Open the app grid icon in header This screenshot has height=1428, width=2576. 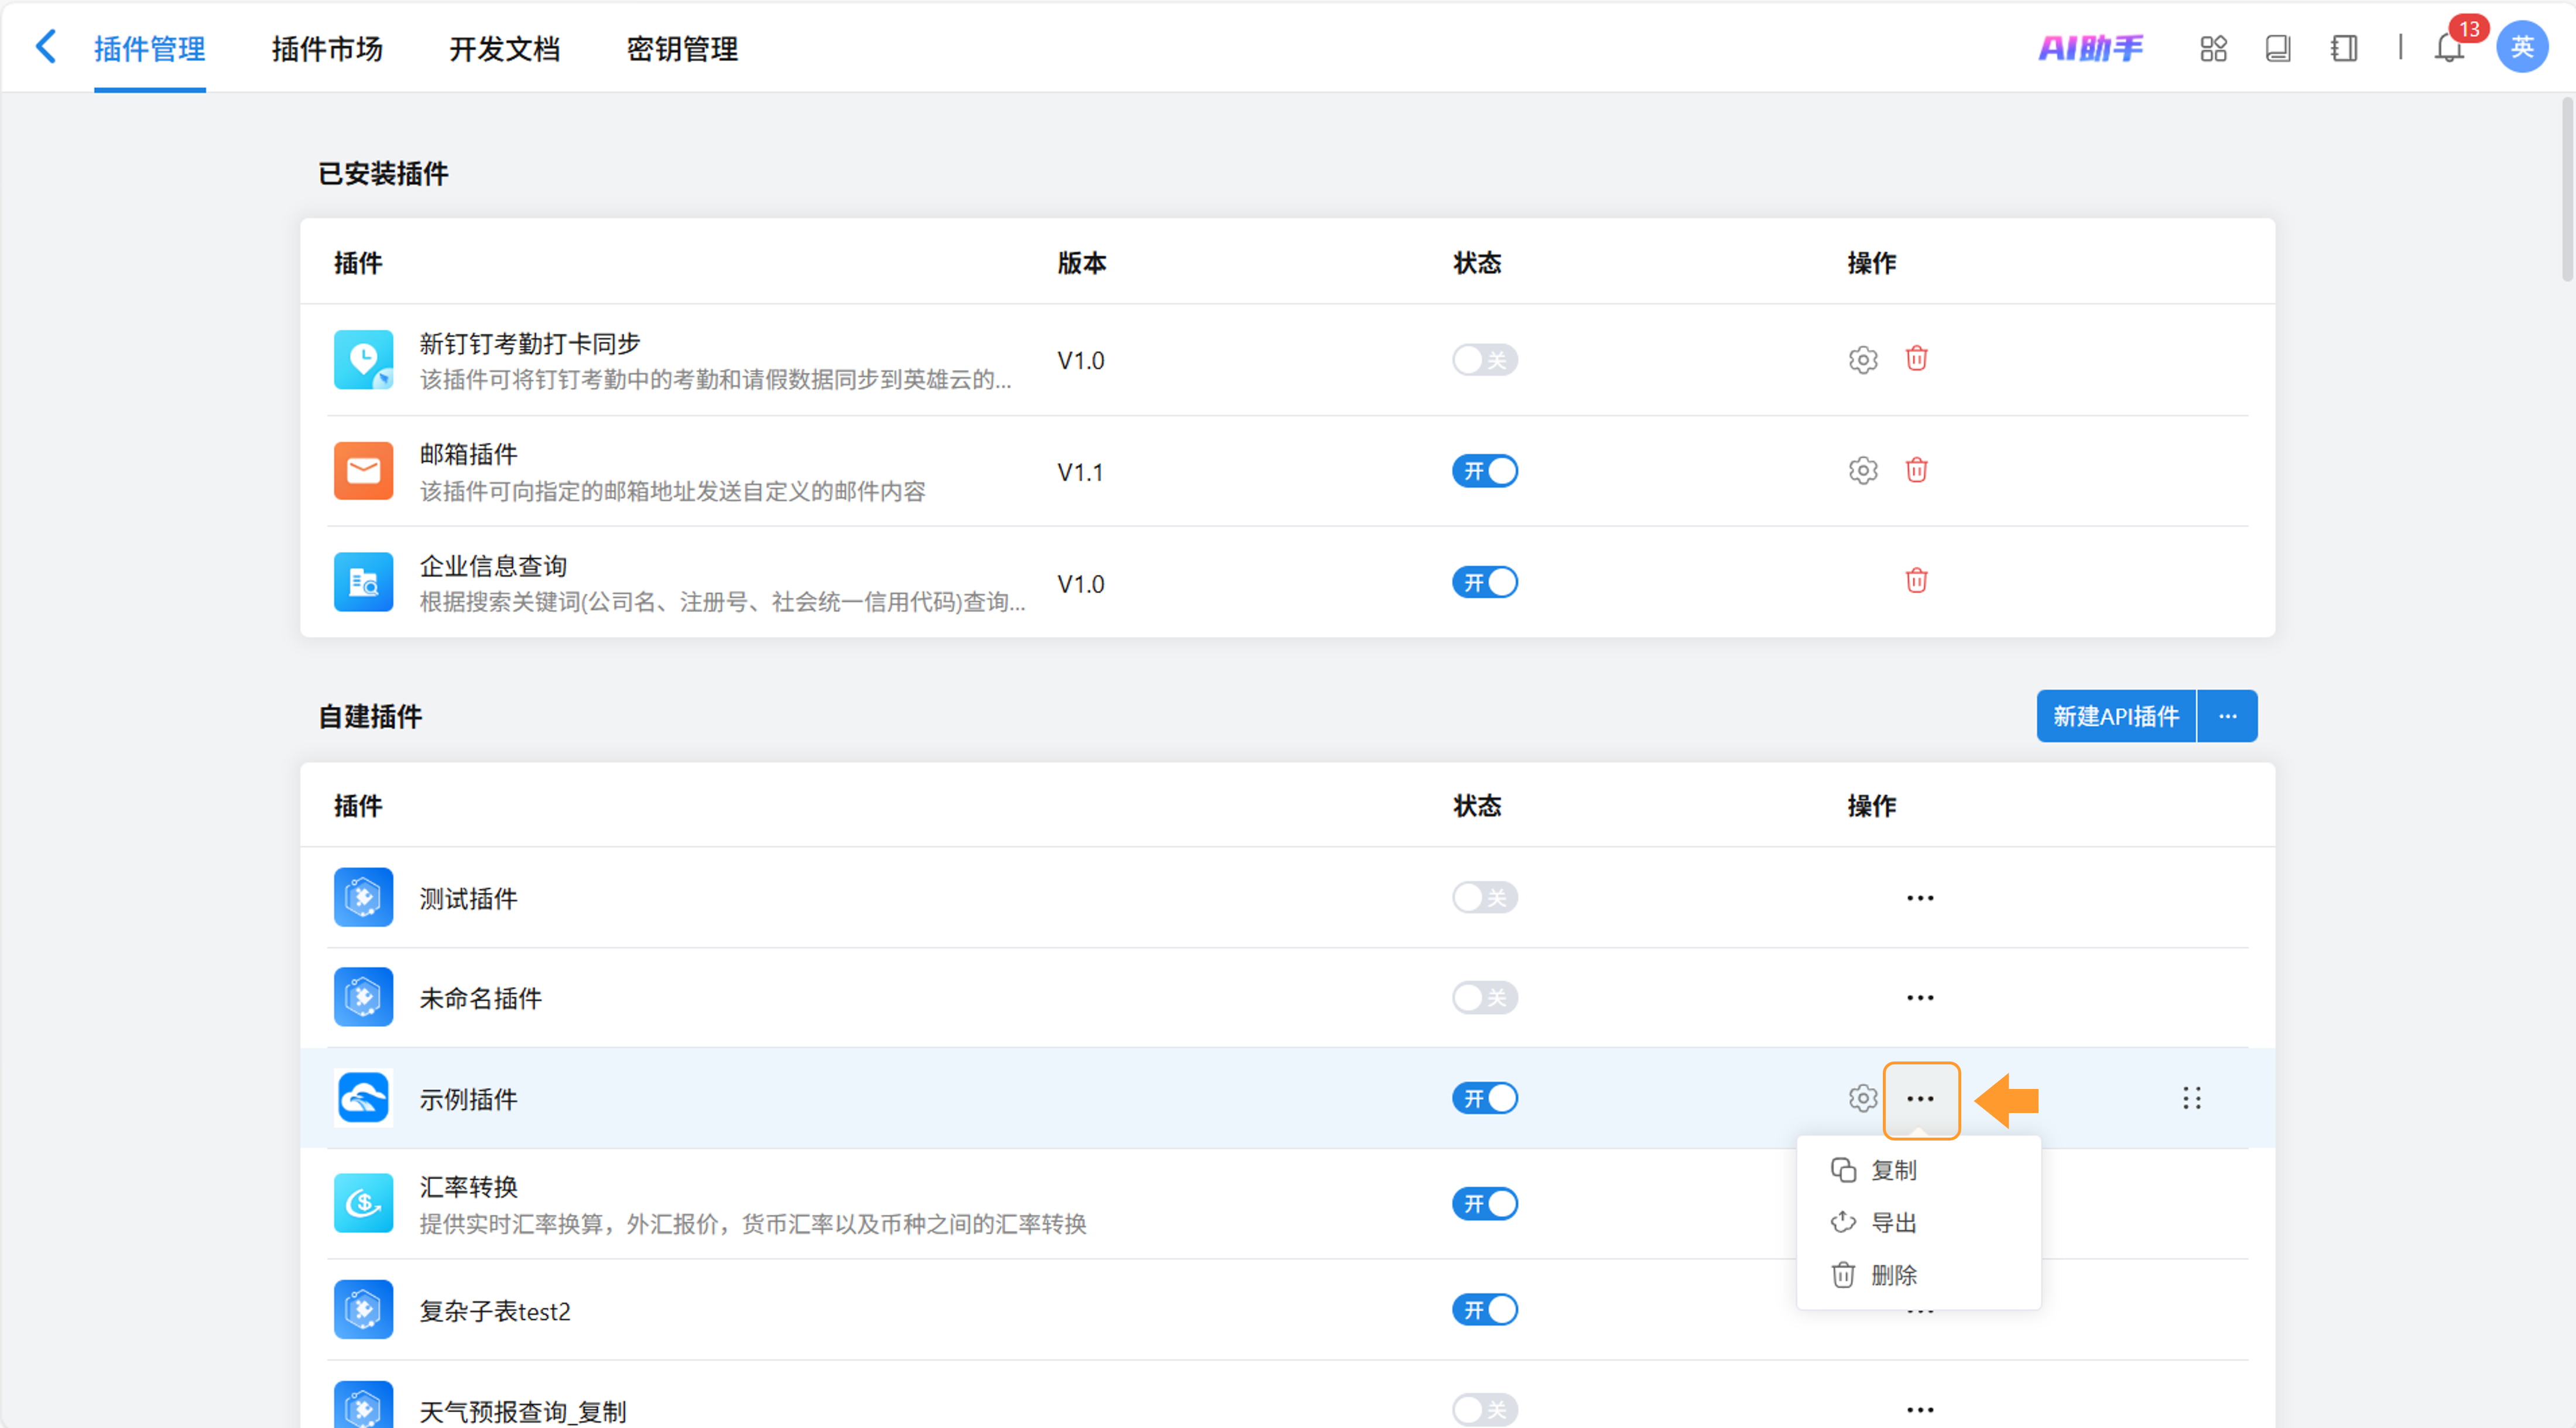[2213, 48]
